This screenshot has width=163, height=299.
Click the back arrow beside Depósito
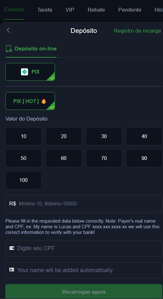coord(8,30)
